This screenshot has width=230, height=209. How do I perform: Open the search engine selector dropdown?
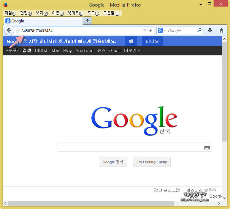(162, 30)
